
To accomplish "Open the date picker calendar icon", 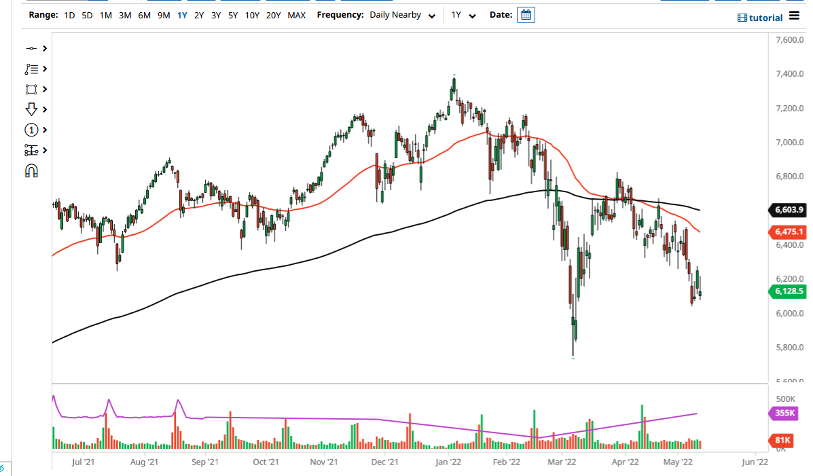I will [526, 14].
